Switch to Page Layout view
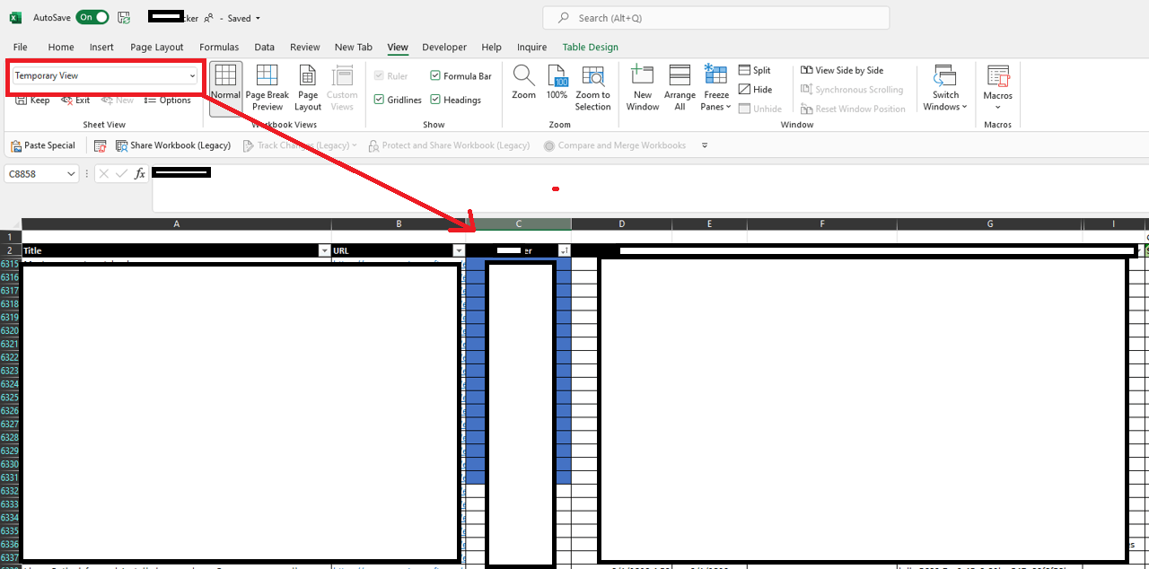Screen dimensions: 1149x569 coord(308,88)
